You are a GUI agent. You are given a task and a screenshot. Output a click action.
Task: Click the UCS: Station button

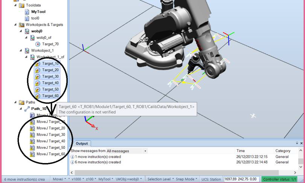coord(211,179)
